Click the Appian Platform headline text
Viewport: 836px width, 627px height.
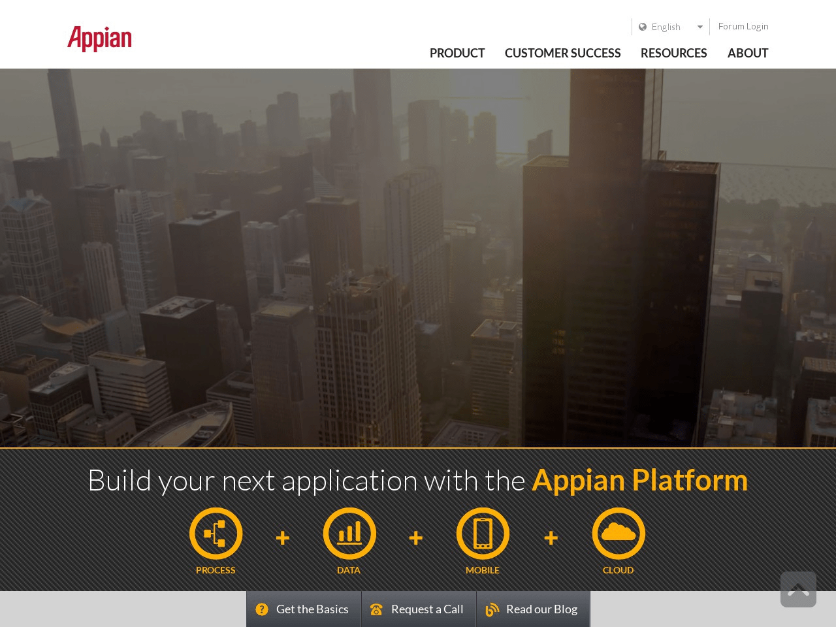pyautogui.click(x=640, y=480)
